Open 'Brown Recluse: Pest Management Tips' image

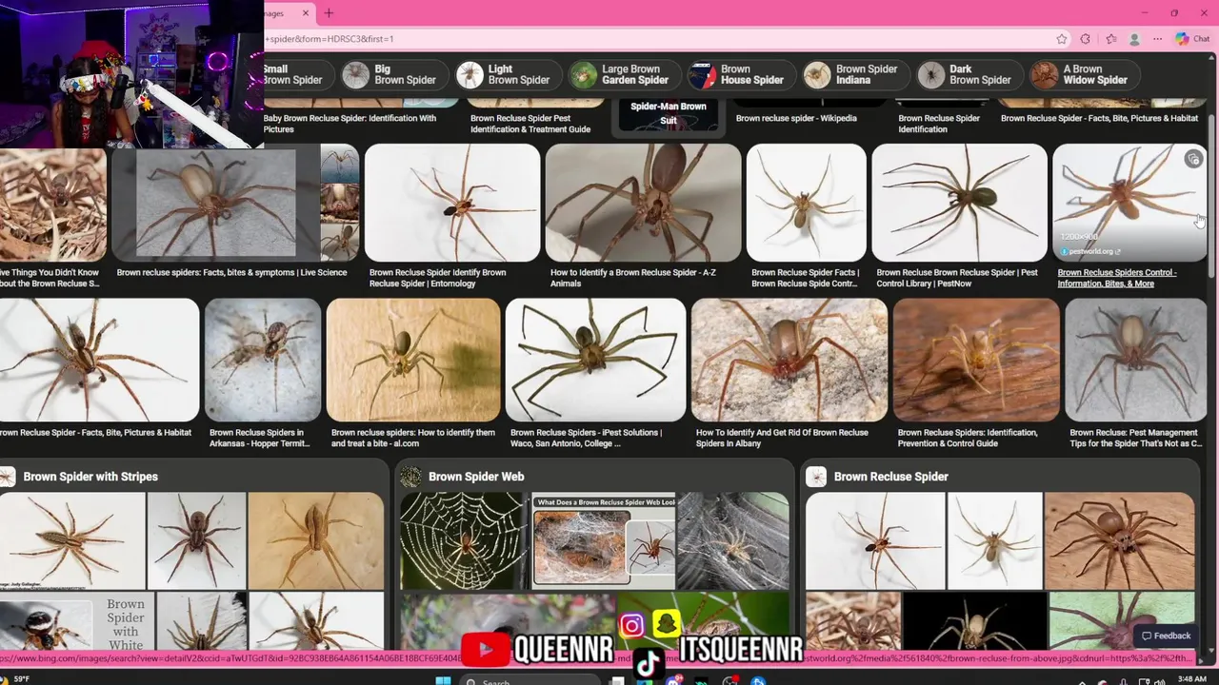(1135, 360)
